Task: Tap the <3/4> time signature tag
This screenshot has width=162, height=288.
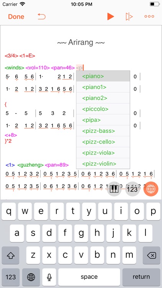Action: [12, 56]
